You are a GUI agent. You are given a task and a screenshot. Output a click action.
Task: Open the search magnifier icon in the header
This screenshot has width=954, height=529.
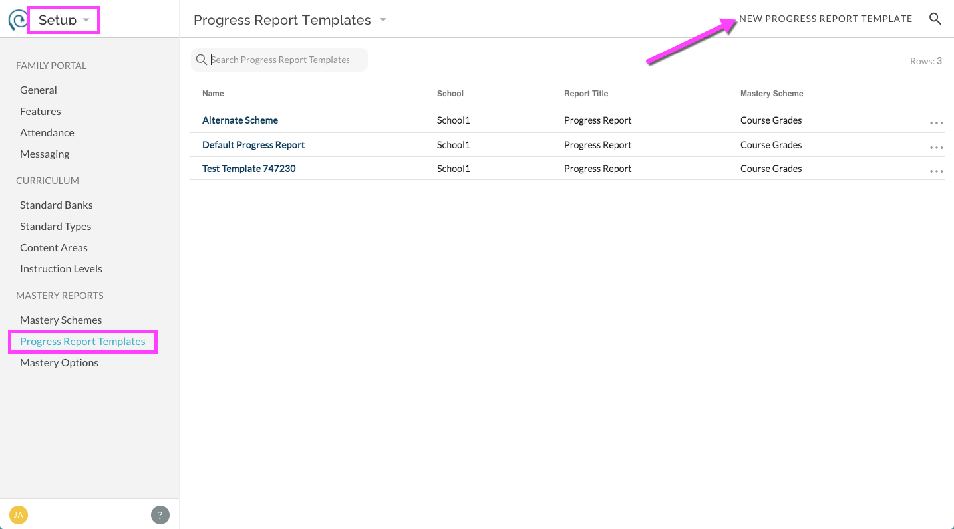click(x=935, y=19)
